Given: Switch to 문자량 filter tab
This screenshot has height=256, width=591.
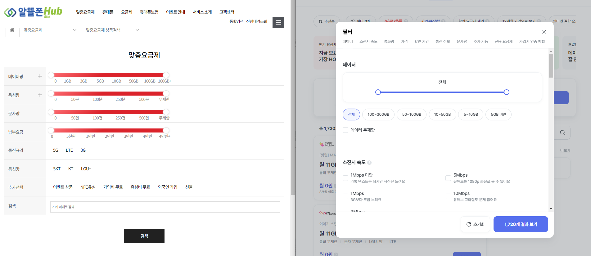Looking at the screenshot, I should [x=462, y=42].
